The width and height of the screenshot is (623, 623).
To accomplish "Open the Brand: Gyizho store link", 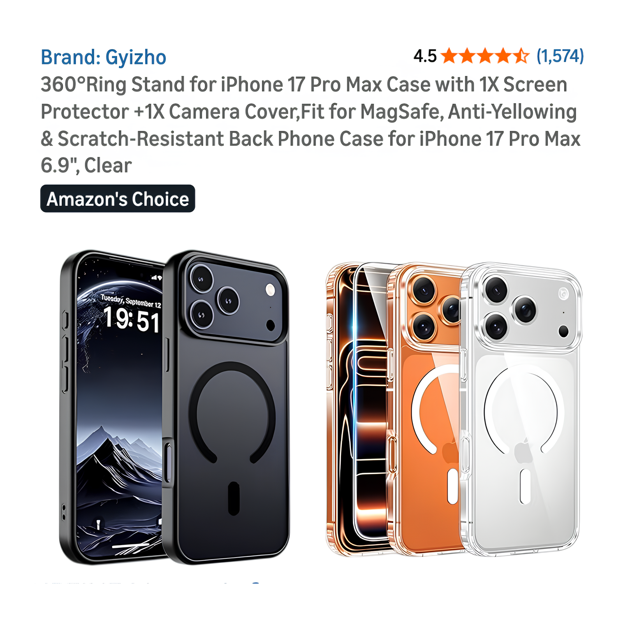I will (x=104, y=58).
